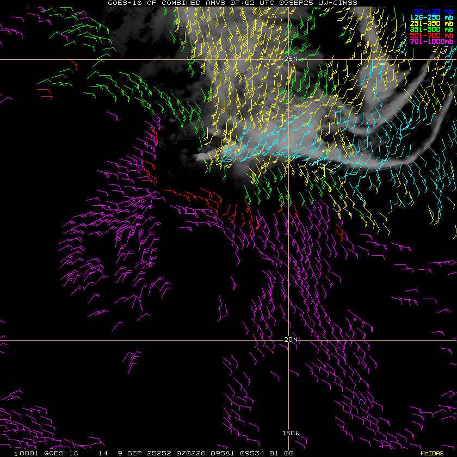Click the 20N latitude label
Image resolution: width=457 pixels, height=457 pixels.
point(291,339)
